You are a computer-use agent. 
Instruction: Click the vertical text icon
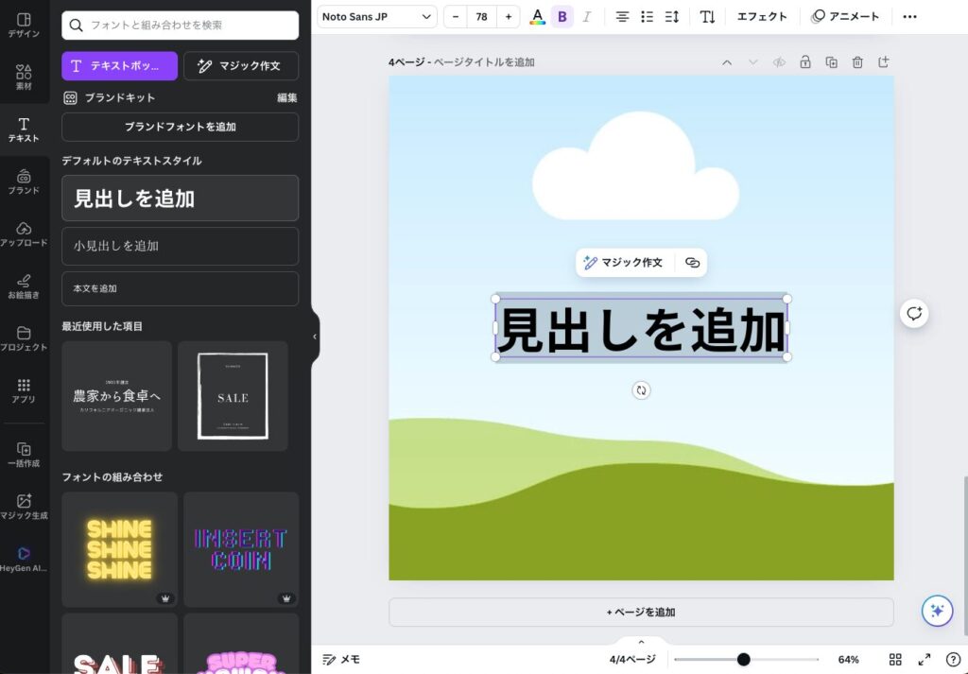[x=707, y=17]
